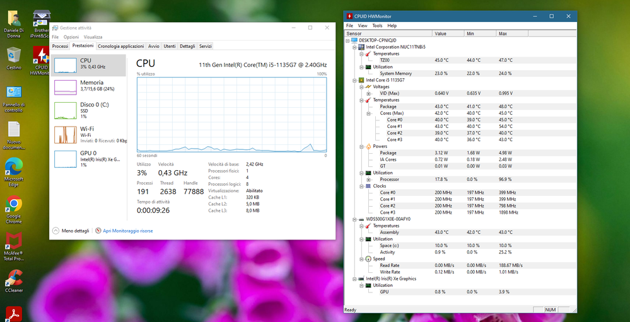Click the Gestione attività title bar icon
The width and height of the screenshot is (630, 322).
pyautogui.click(x=55, y=28)
